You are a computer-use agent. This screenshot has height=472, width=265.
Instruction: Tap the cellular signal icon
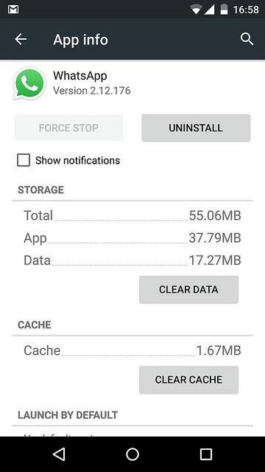(209, 10)
